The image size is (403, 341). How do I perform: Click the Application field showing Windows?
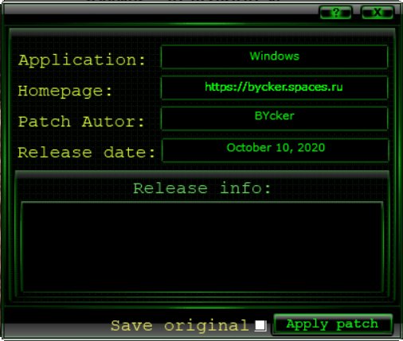click(275, 56)
